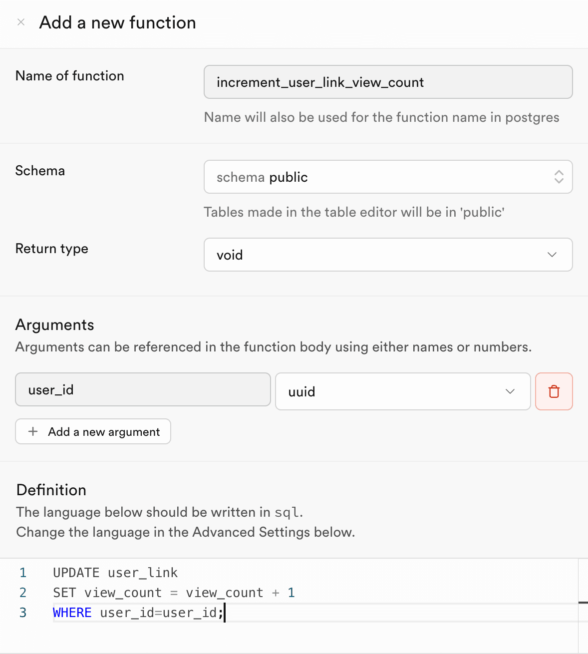Click line number 3 in editor gutter
The height and width of the screenshot is (654, 588).
(x=23, y=613)
